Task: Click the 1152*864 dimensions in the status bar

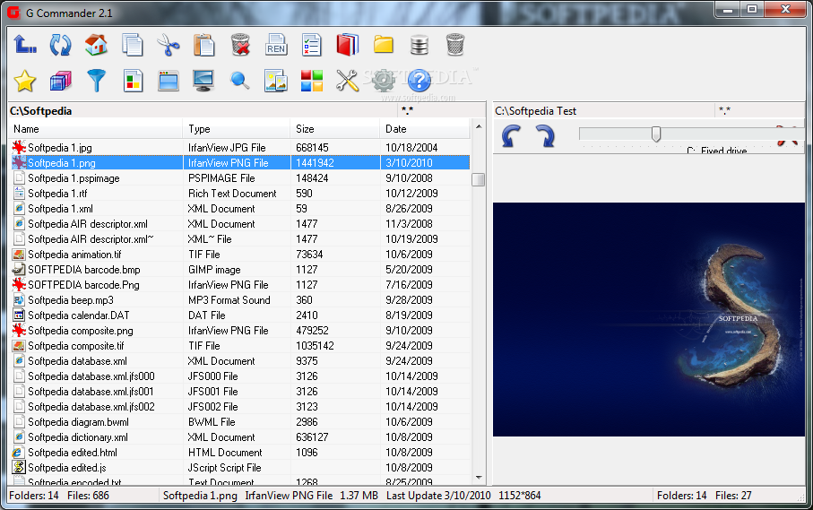Action: pos(520,496)
